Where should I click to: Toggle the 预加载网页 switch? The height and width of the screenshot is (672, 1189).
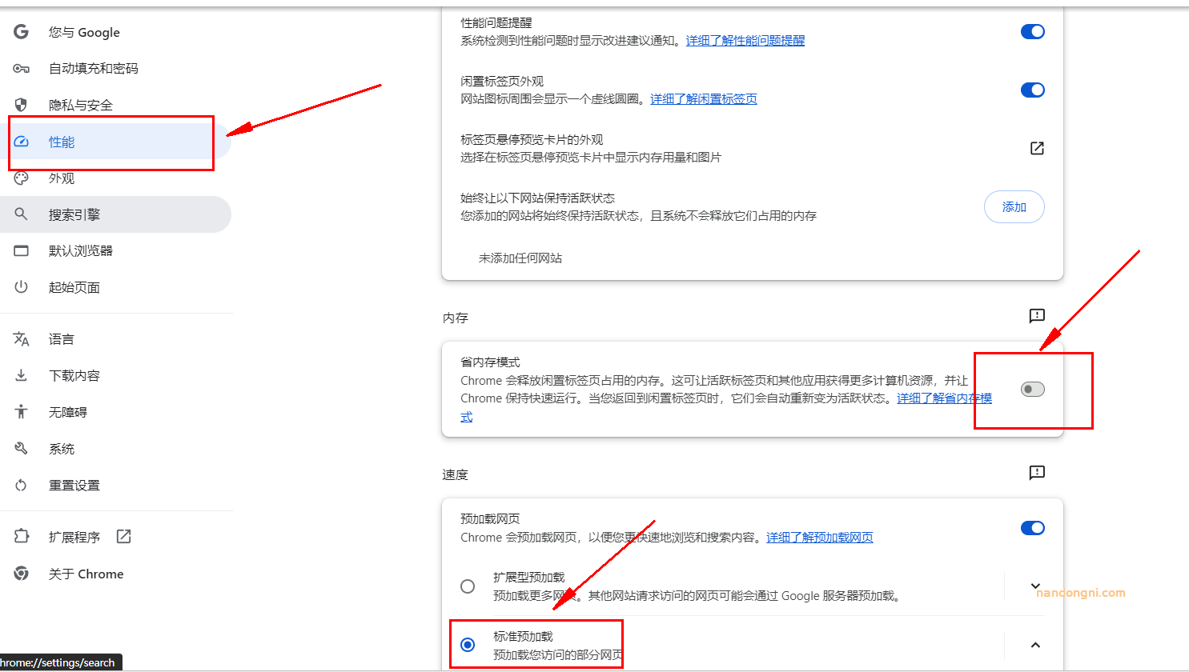[1033, 528]
